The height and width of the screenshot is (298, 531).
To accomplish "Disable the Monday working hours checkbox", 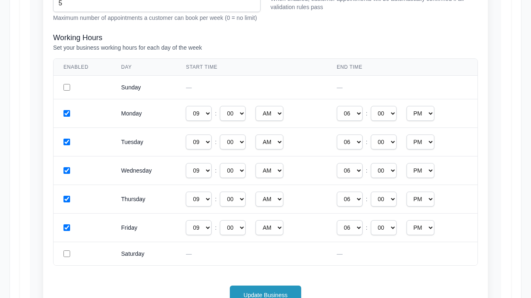I will (67, 113).
